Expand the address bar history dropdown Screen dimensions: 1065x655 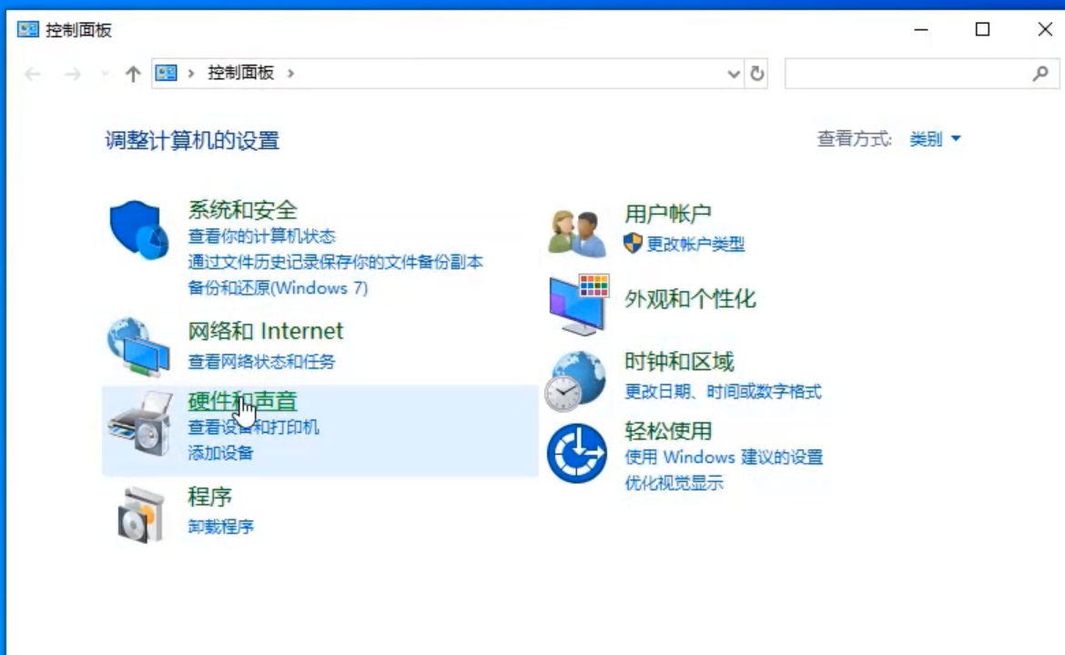click(734, 75)
